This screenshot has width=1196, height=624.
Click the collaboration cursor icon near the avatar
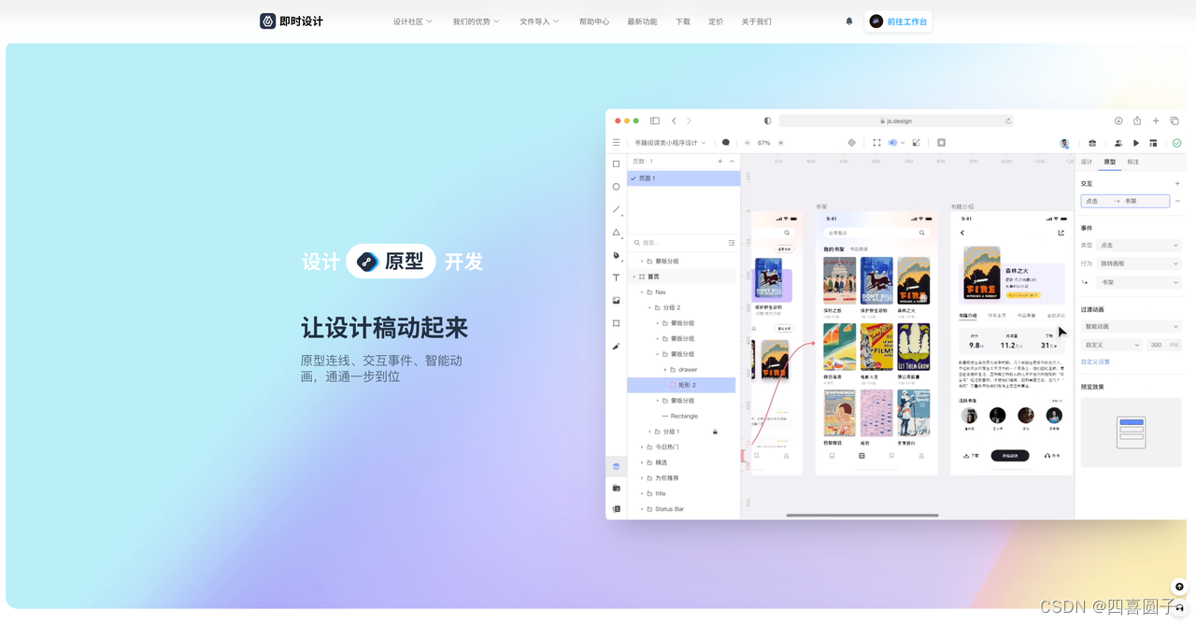[1118, 142]
